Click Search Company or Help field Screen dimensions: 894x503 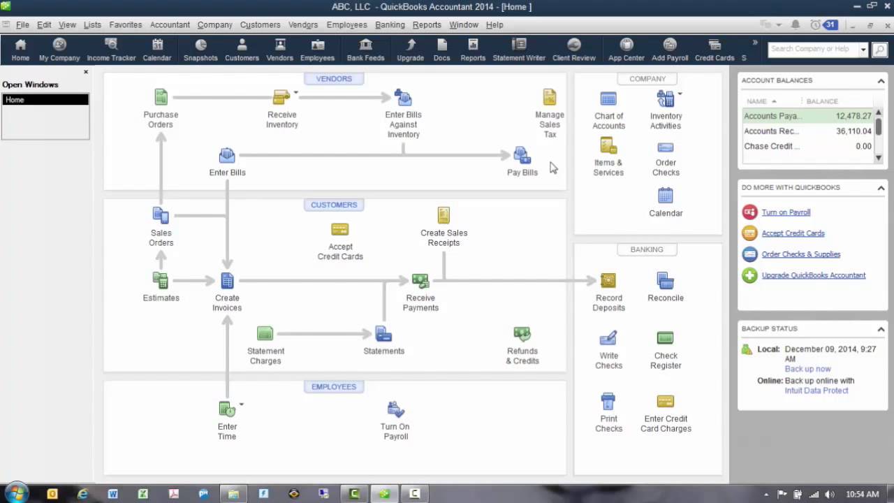pyautogui.click(x=814, y=50)
